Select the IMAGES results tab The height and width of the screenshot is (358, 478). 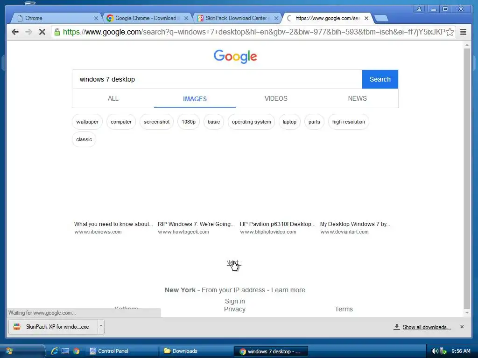click(x=195, y=99)
